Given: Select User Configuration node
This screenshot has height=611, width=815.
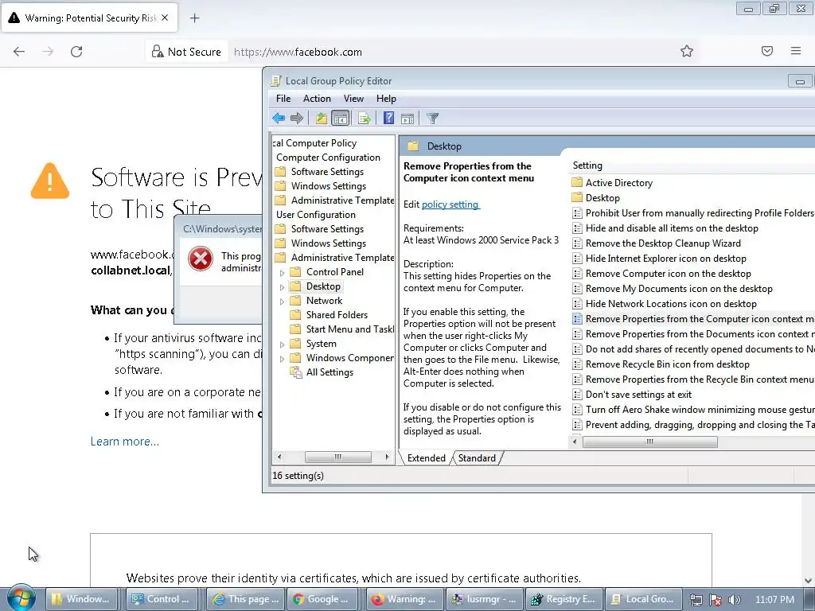Looking at the screenshot, I should tap(316, 215).
